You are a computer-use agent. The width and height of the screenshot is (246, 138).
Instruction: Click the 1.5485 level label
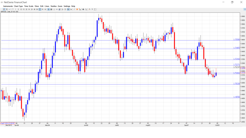[x=236, y=48]
